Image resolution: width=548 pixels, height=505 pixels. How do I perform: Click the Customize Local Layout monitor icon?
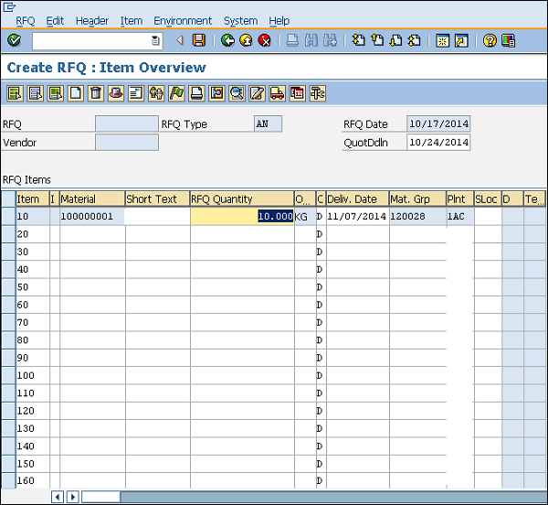(508, 40)
